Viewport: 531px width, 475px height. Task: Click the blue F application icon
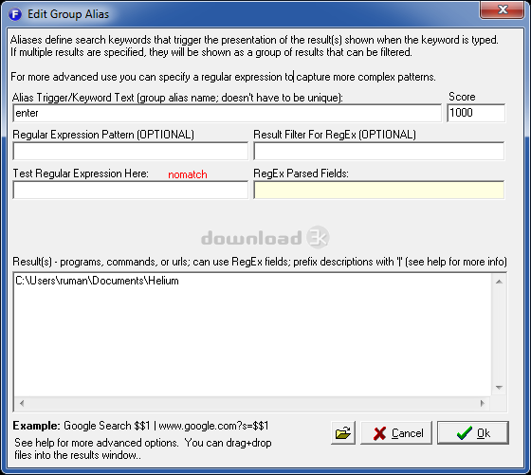(15, 14)
